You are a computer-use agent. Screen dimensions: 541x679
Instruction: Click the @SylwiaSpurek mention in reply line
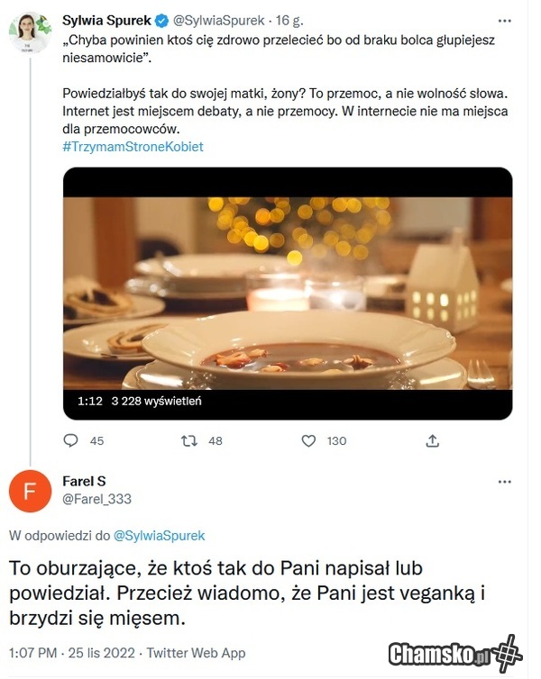pyautogui.click(x=159, y=536)
